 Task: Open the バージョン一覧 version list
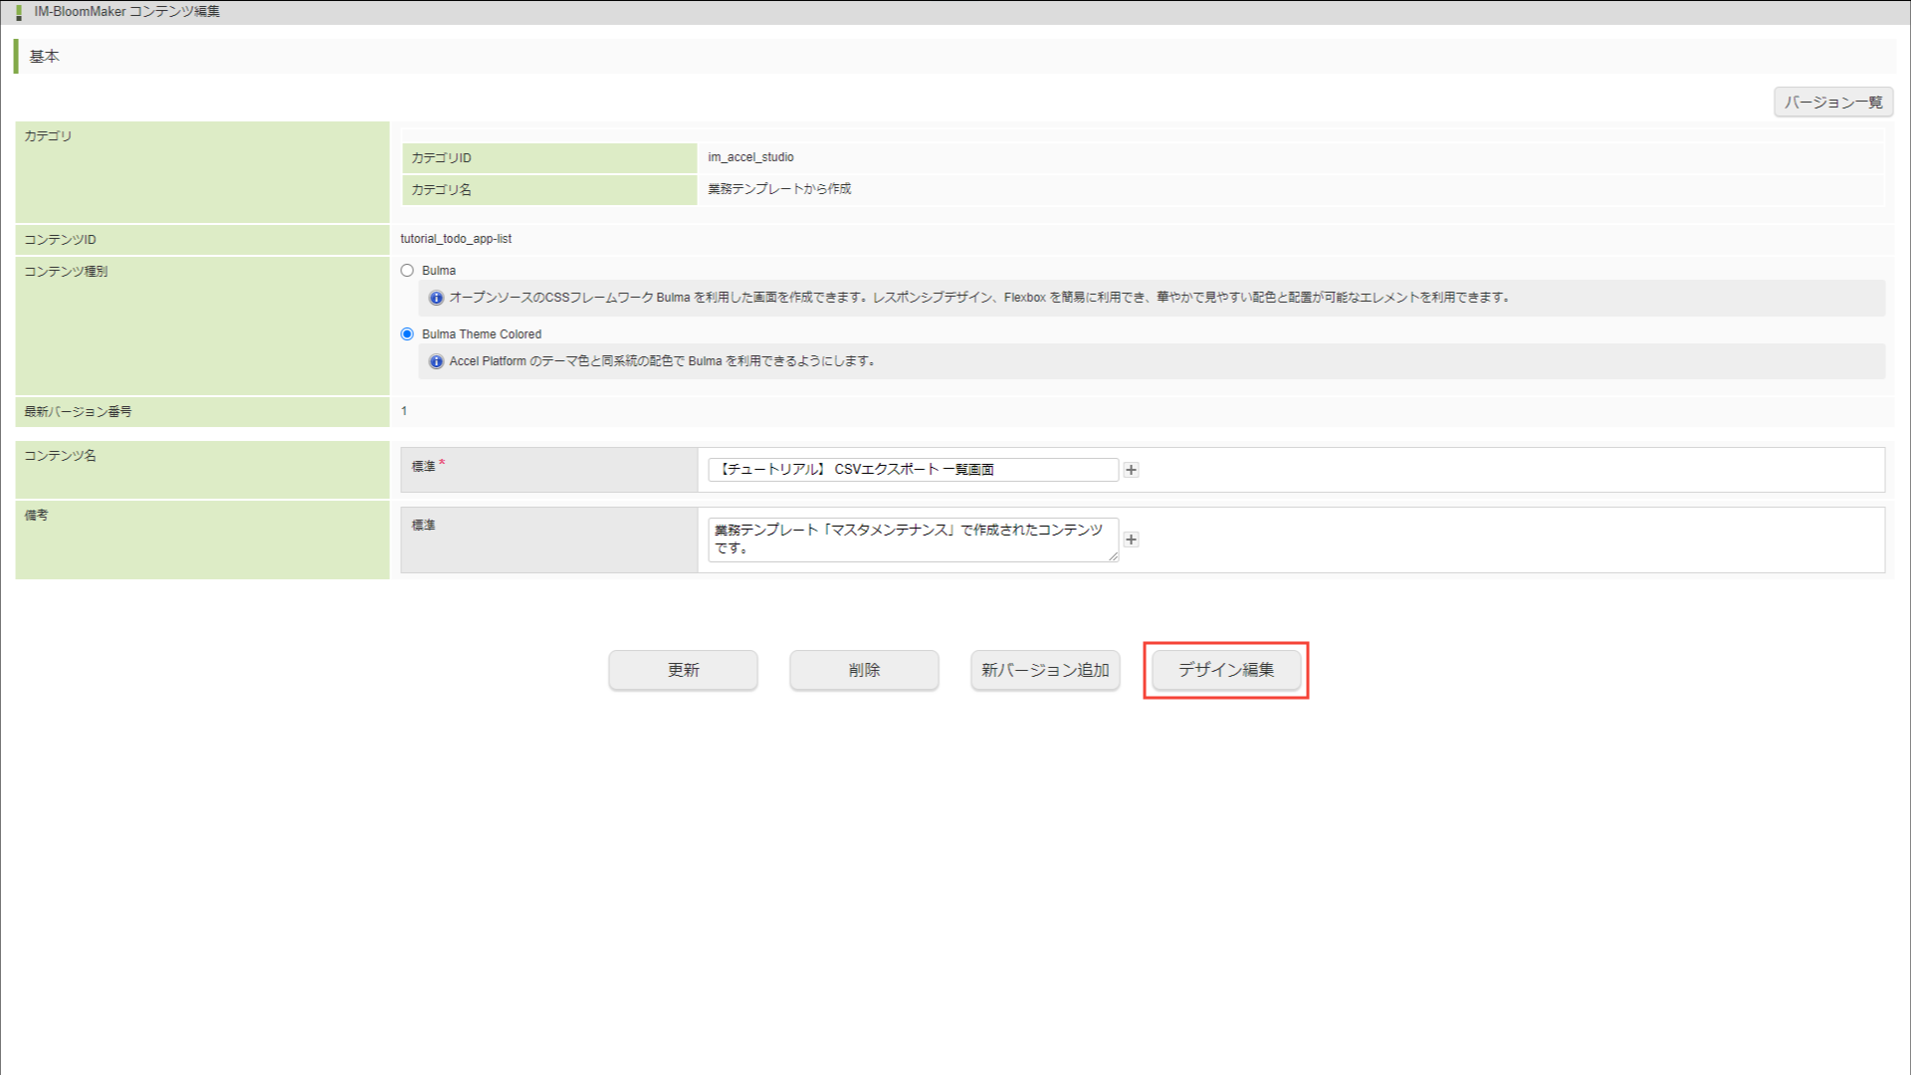pyautogui.click(x=1832, y=103)
